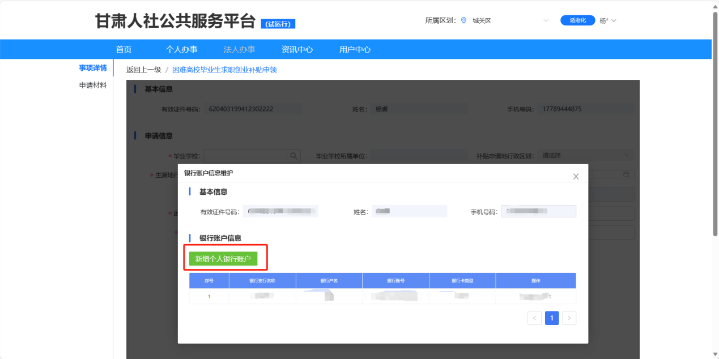Click the 手机号码 field in the dialog
719x359 pixels.
coord(538,212)
